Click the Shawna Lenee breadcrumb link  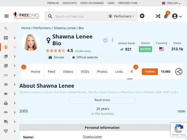click(65, 28)
